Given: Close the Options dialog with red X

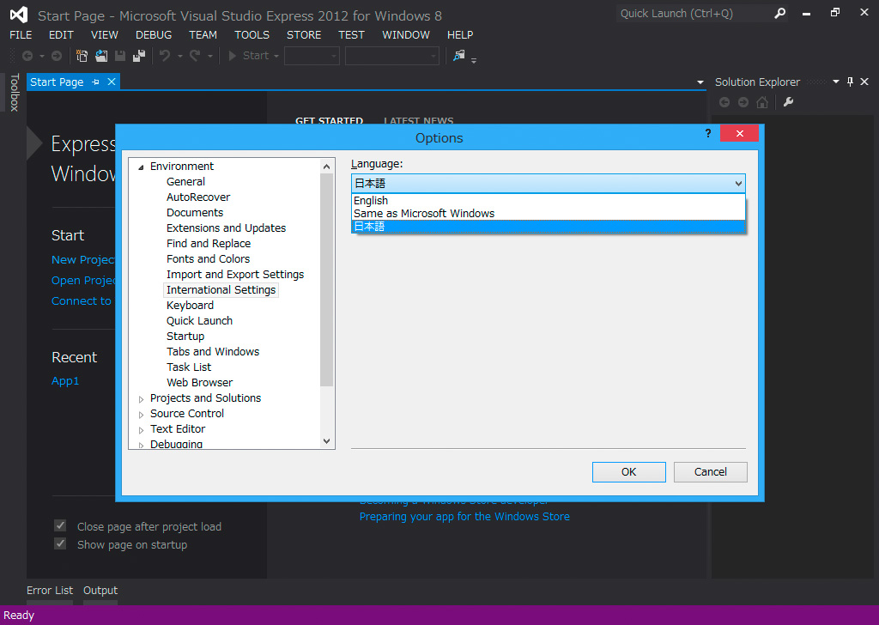Looking at the screenshot, I should 739,133.
